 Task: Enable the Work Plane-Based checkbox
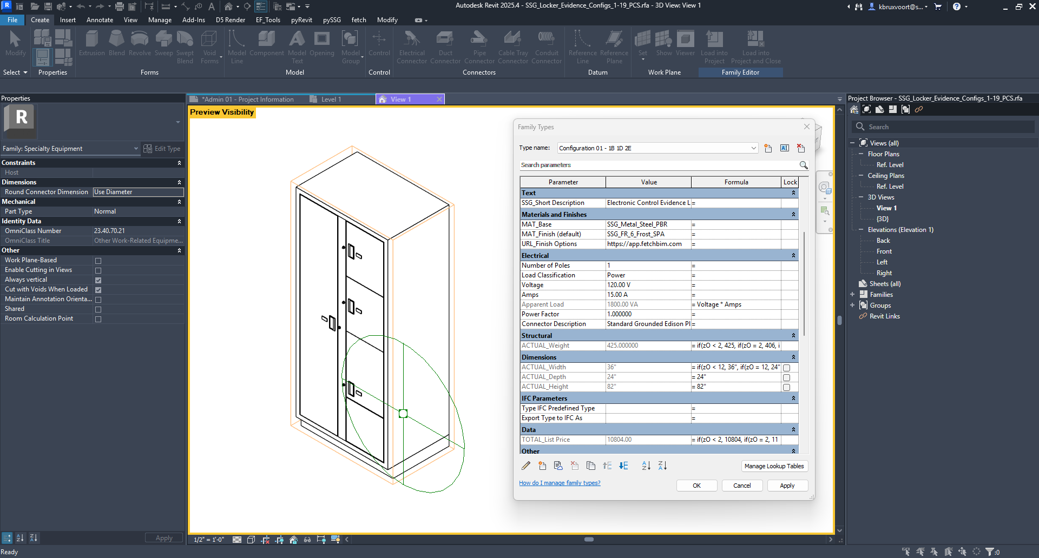(x=98, y=261)
